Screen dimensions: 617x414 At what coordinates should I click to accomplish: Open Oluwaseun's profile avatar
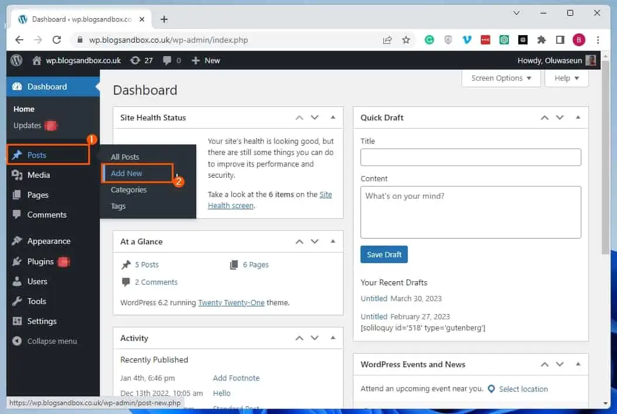click(590, 60)
